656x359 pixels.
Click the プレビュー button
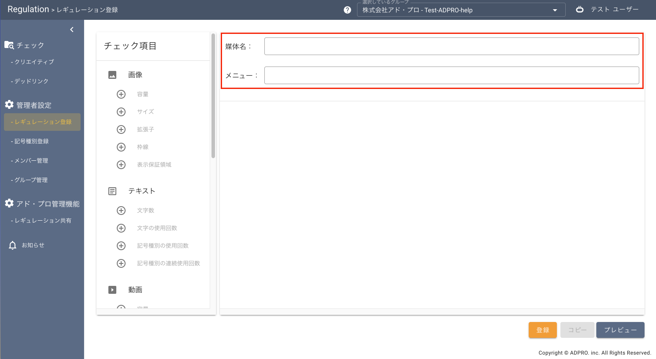tap(620, 330)
